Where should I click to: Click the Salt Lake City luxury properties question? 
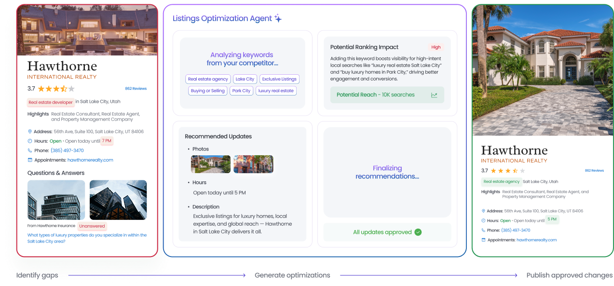tap(87, 238)
